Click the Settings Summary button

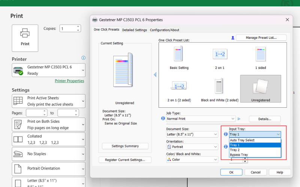click(125, 146)
